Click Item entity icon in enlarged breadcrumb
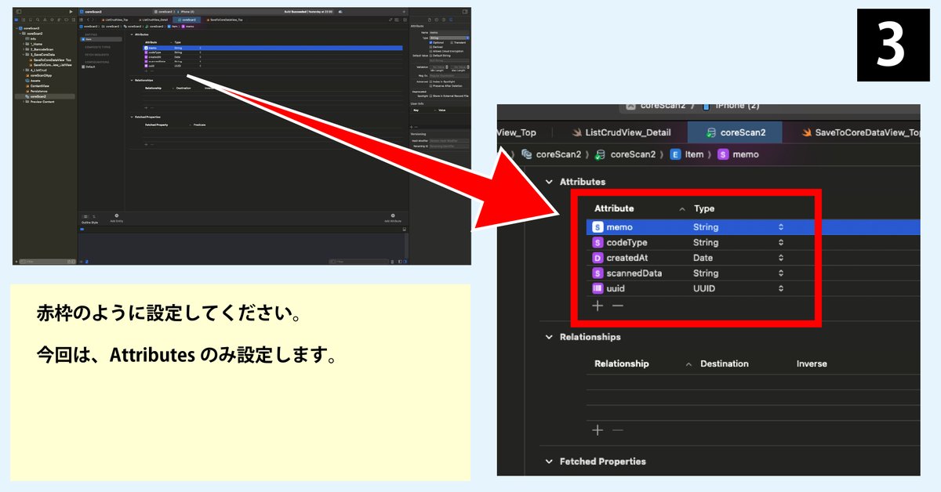The height and width of the screenshot is (492, 941). coord(675,154)
